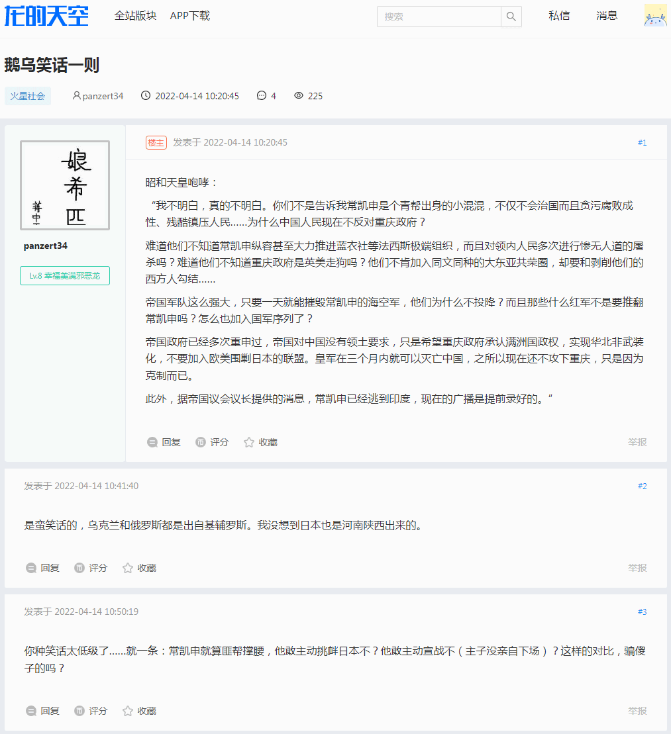Click the 回复 icon on post #2
Viewport: 671px width, 734px height.
(x=31, y=568)
